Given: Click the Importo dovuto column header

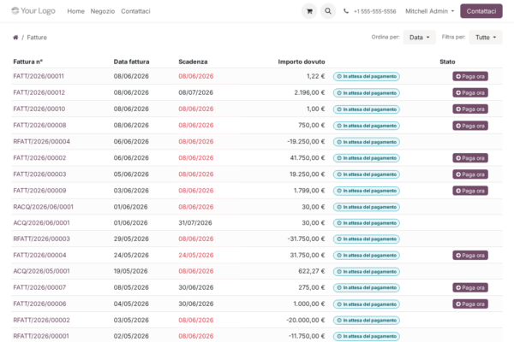Looking at the screenshot, I should 302,62.
